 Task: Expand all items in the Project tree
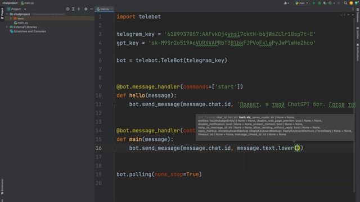(73, 9)
